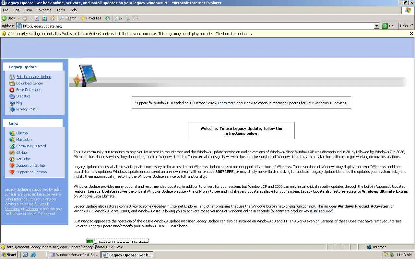Open the Forward button history dropdown
The width and height of the screenshot is (415, 259).
coord(31,18)
